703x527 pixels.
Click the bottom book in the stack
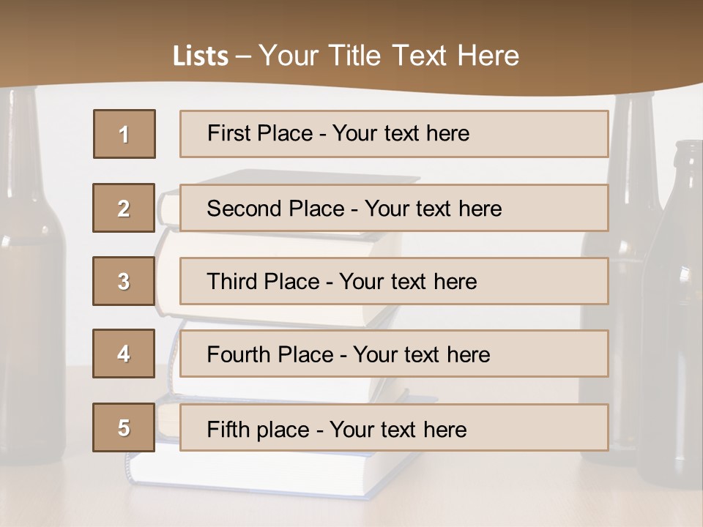coord(251,475)
